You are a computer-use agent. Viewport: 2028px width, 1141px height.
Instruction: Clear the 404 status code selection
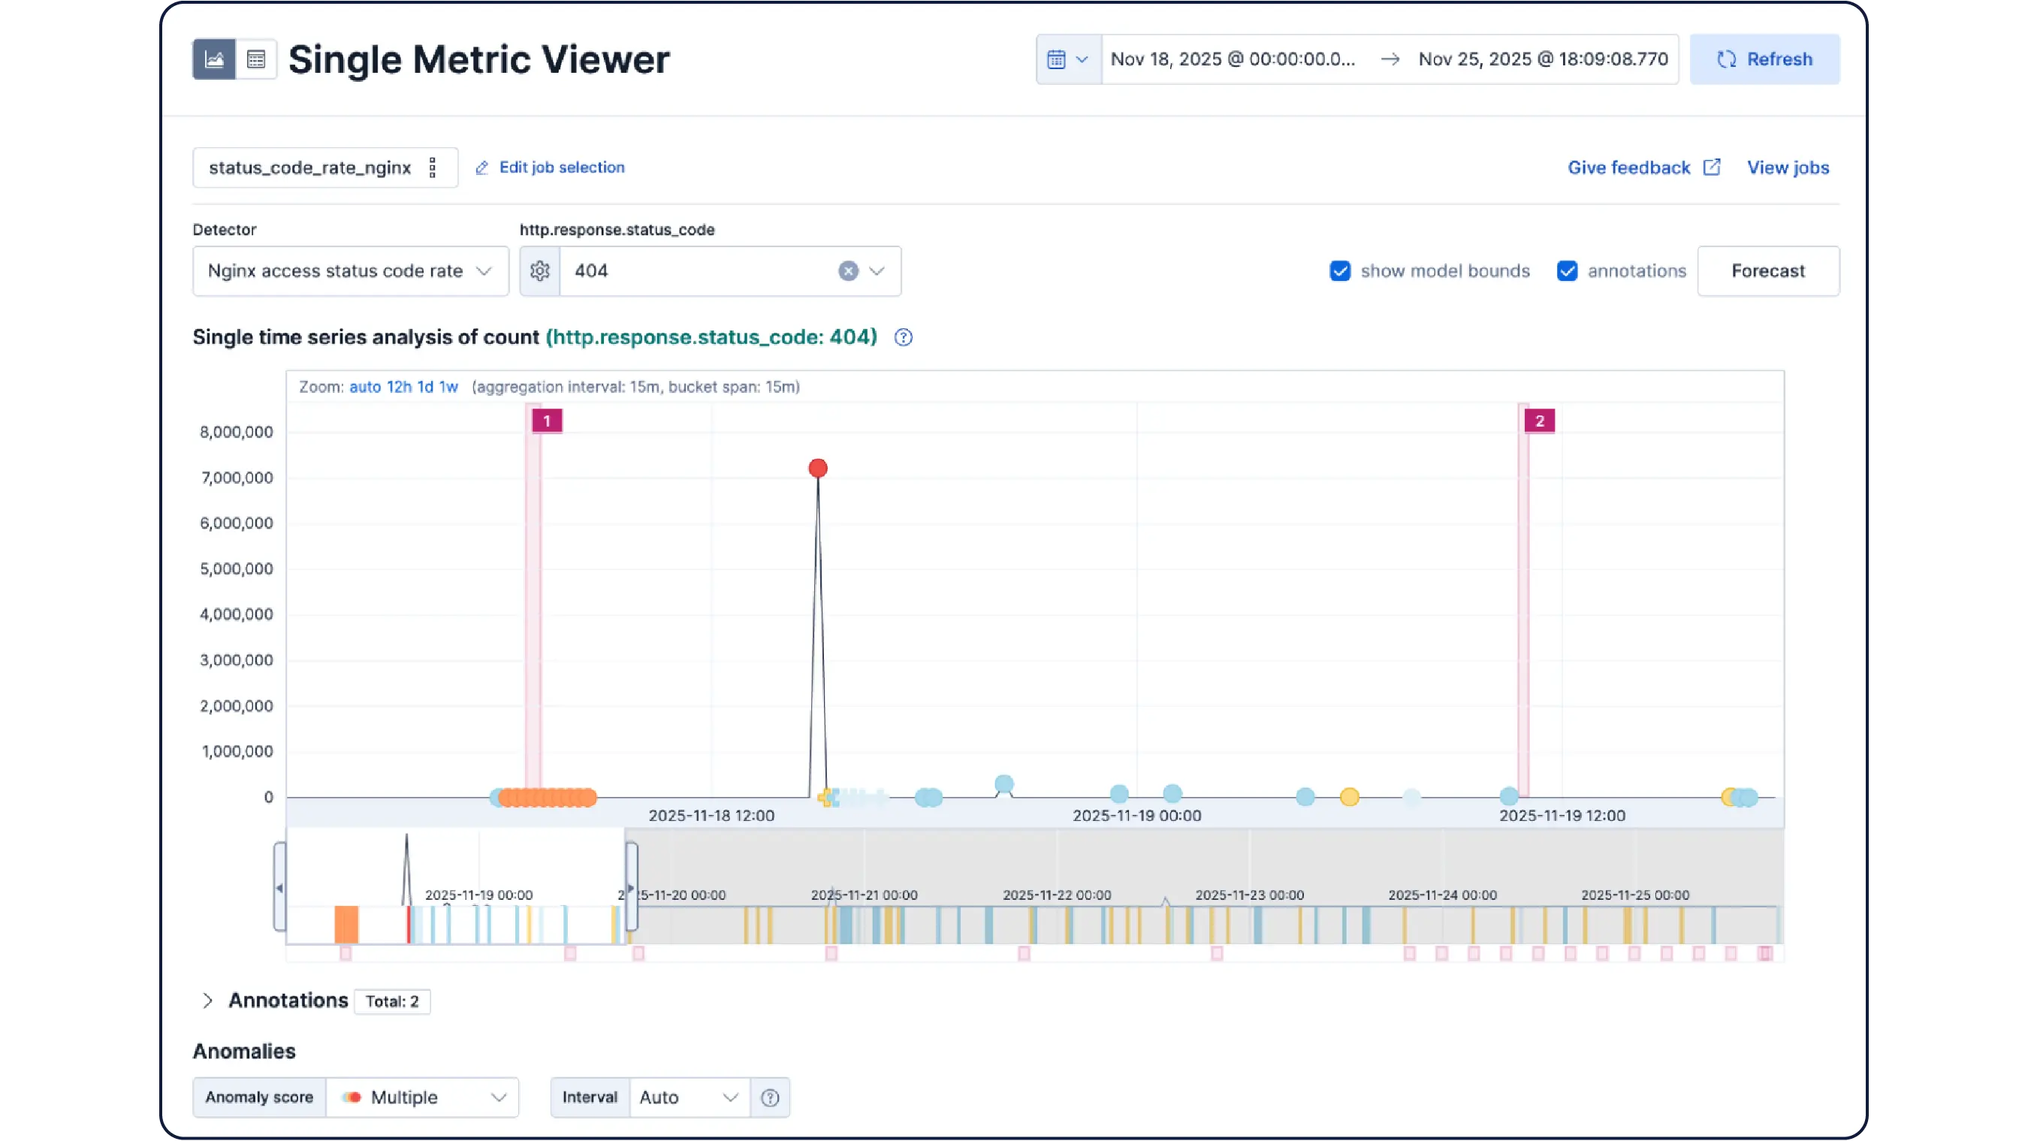coord(848,271)
